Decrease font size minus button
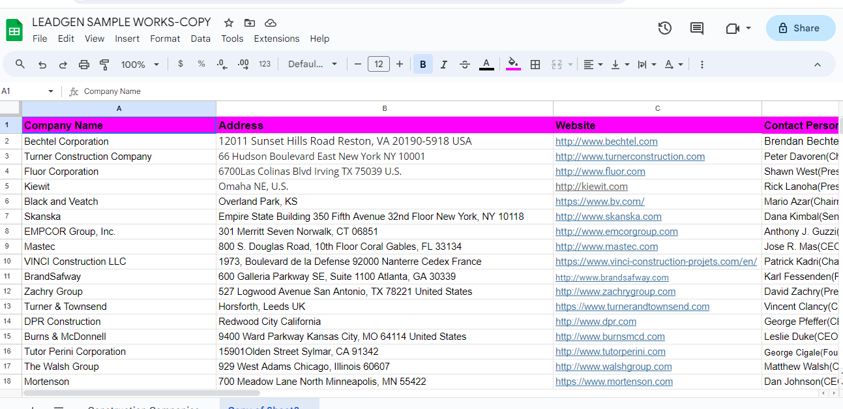Viewport: 843px width, 409px height. click(357, 65)
